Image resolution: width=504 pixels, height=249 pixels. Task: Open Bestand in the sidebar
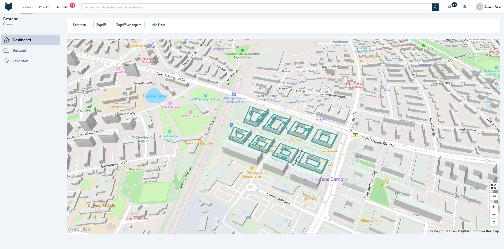tap(31, 50)
